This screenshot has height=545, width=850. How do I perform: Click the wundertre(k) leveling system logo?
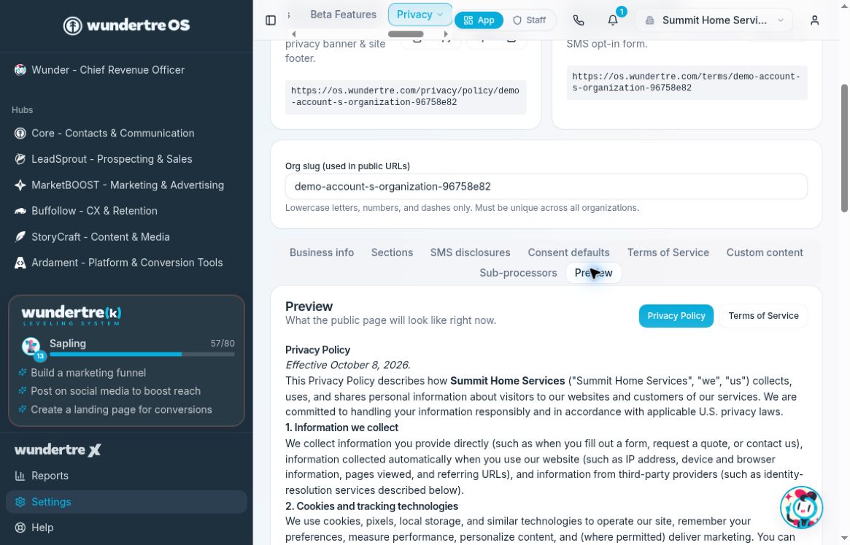click(71, 315)
